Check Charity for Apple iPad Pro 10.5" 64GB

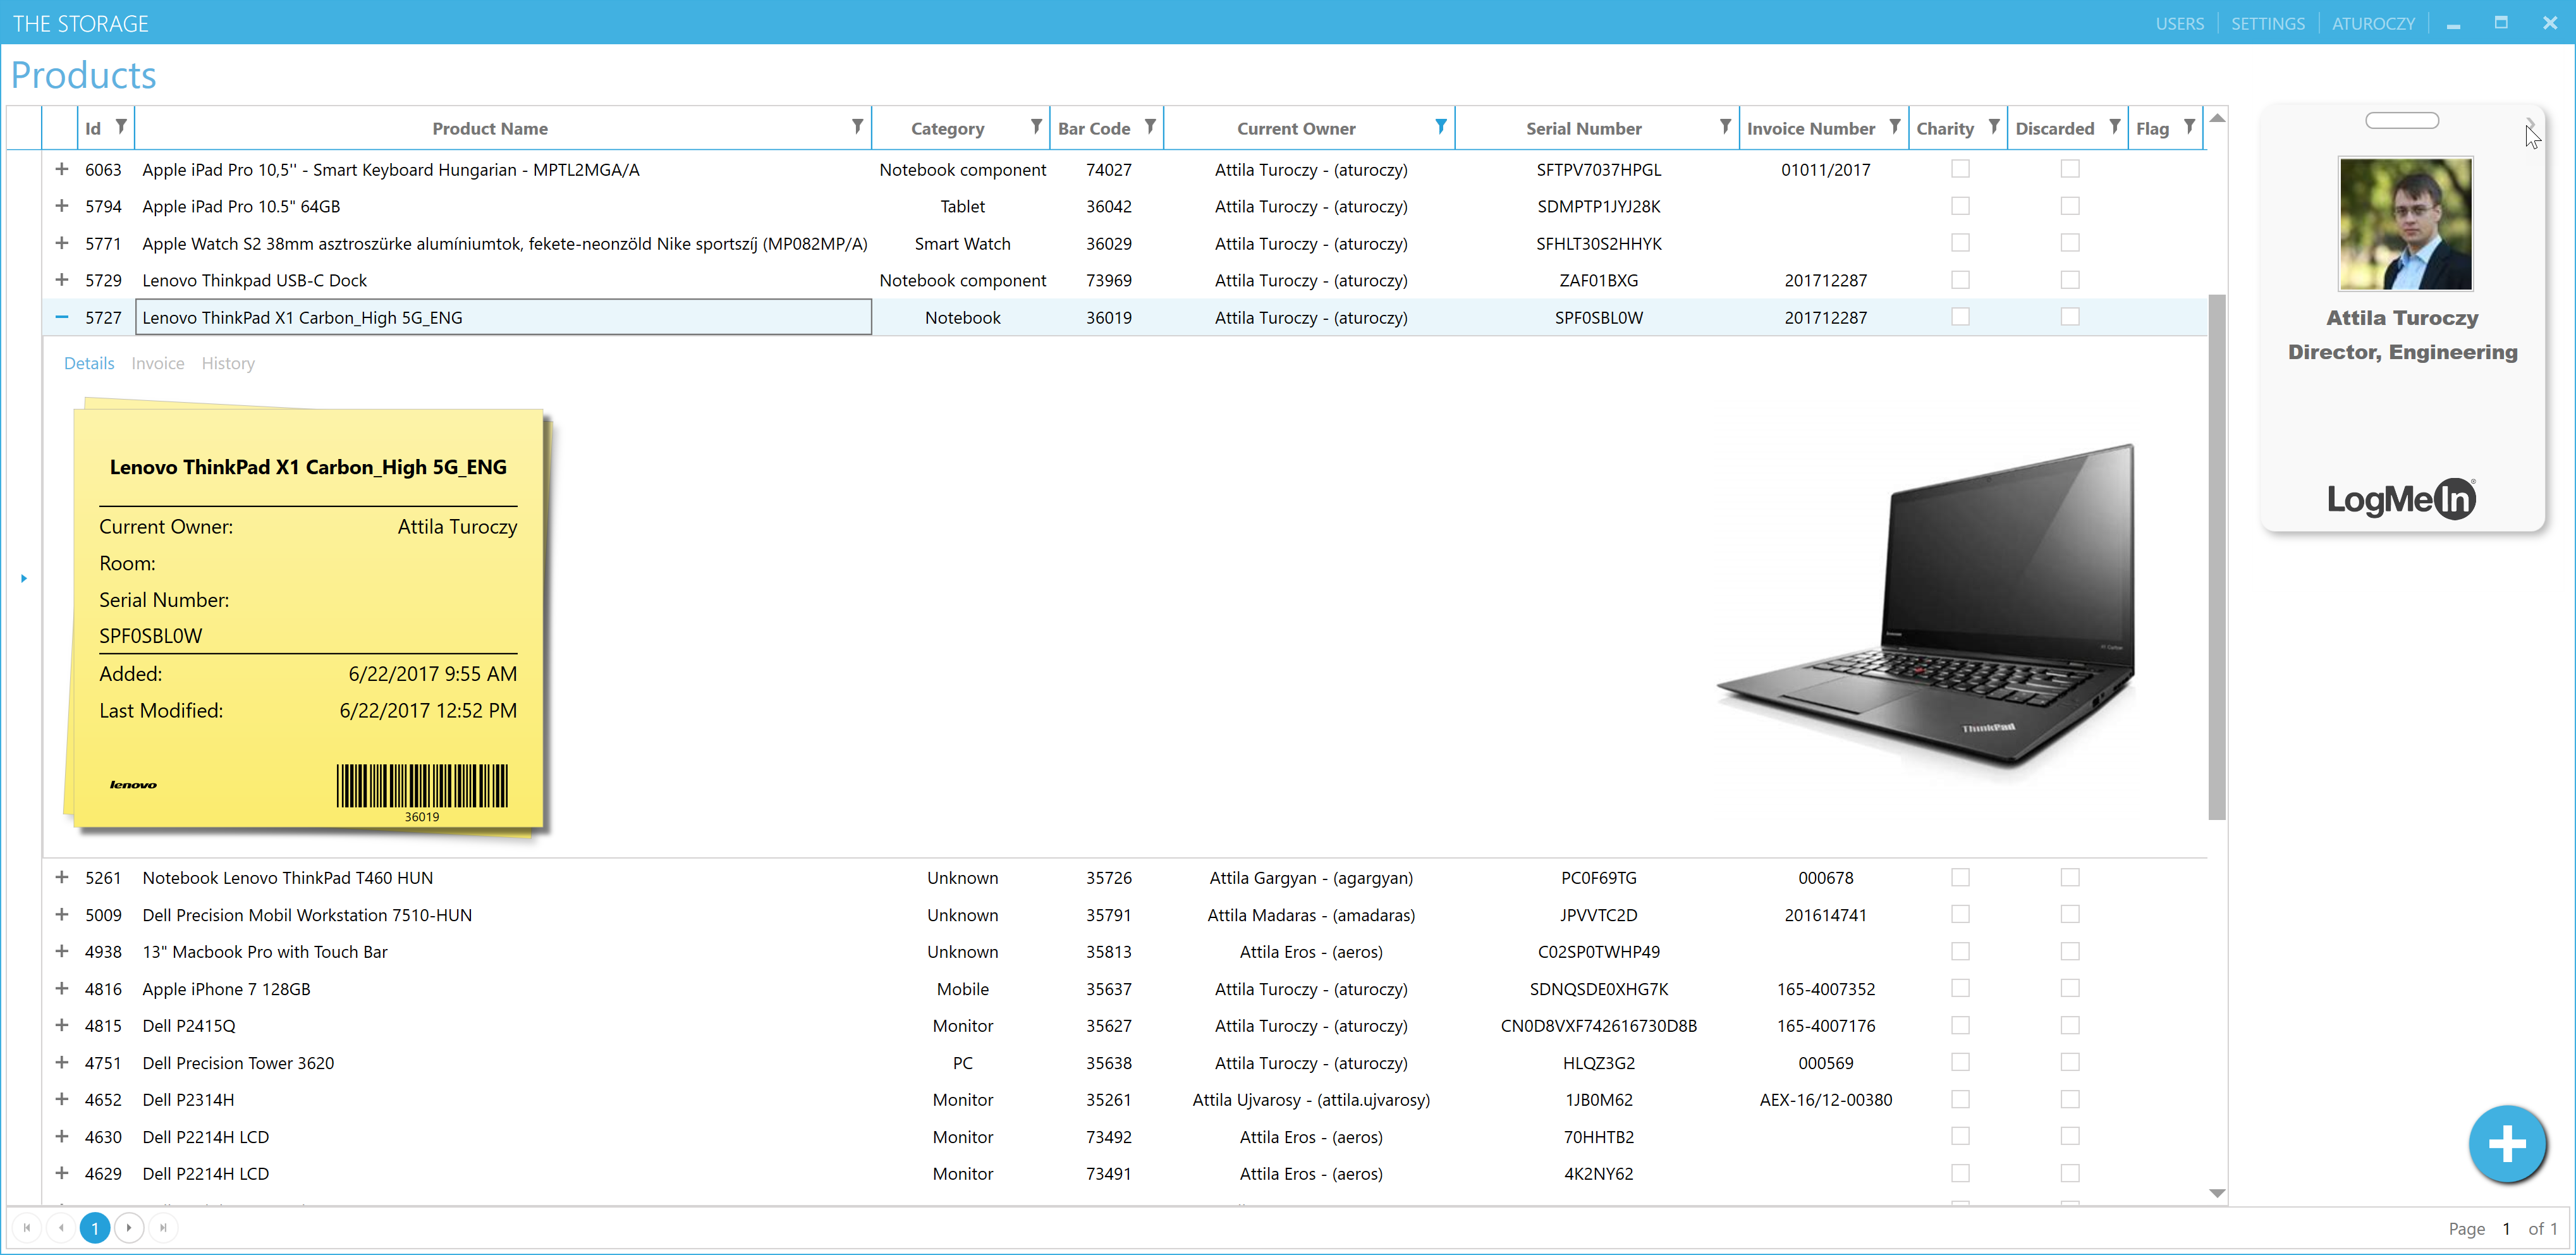pyautogui.click(x=1960, y=206)
